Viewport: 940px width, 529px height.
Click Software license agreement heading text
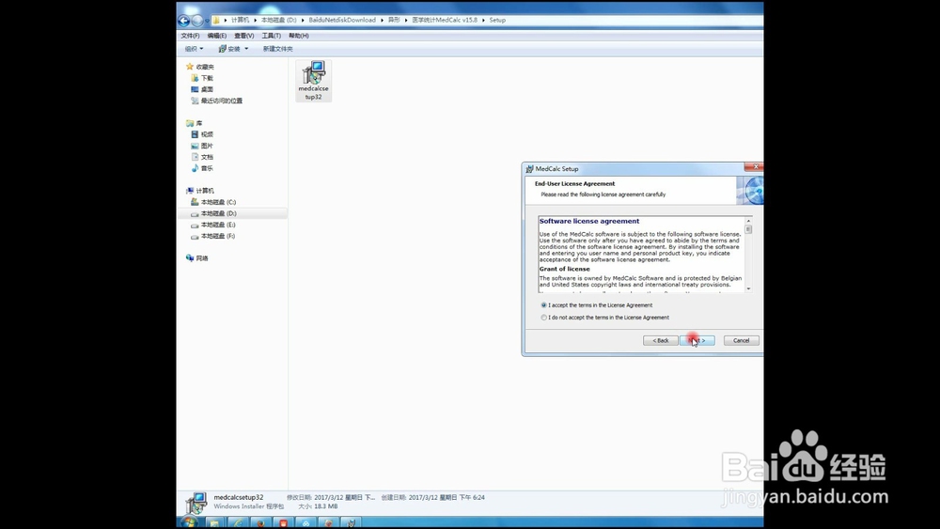tap(589, 221)
